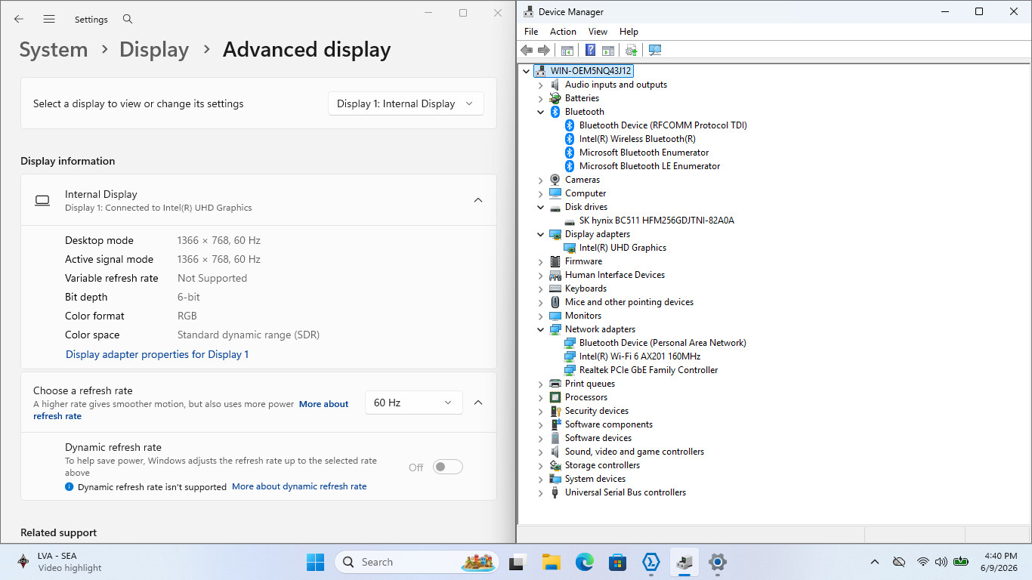Screen dimensions: 1032x580
Task: Expand Audio inputs and outputs category
Action: (541, 85)
